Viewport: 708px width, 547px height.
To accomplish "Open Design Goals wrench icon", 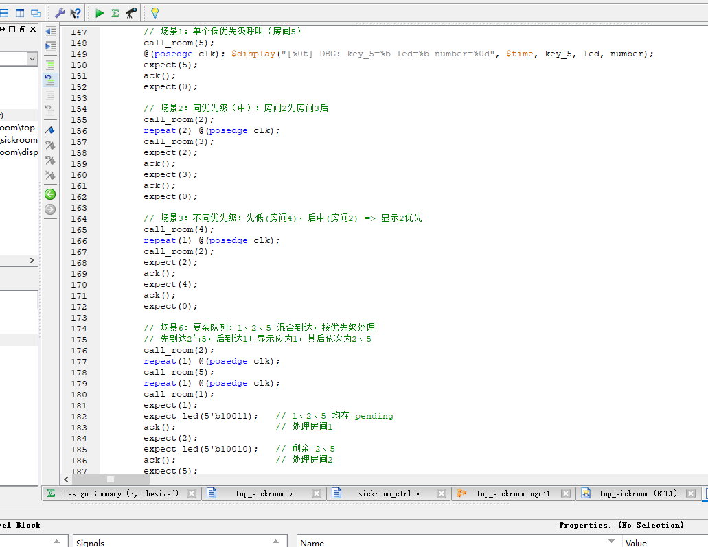I will (60, 13).
